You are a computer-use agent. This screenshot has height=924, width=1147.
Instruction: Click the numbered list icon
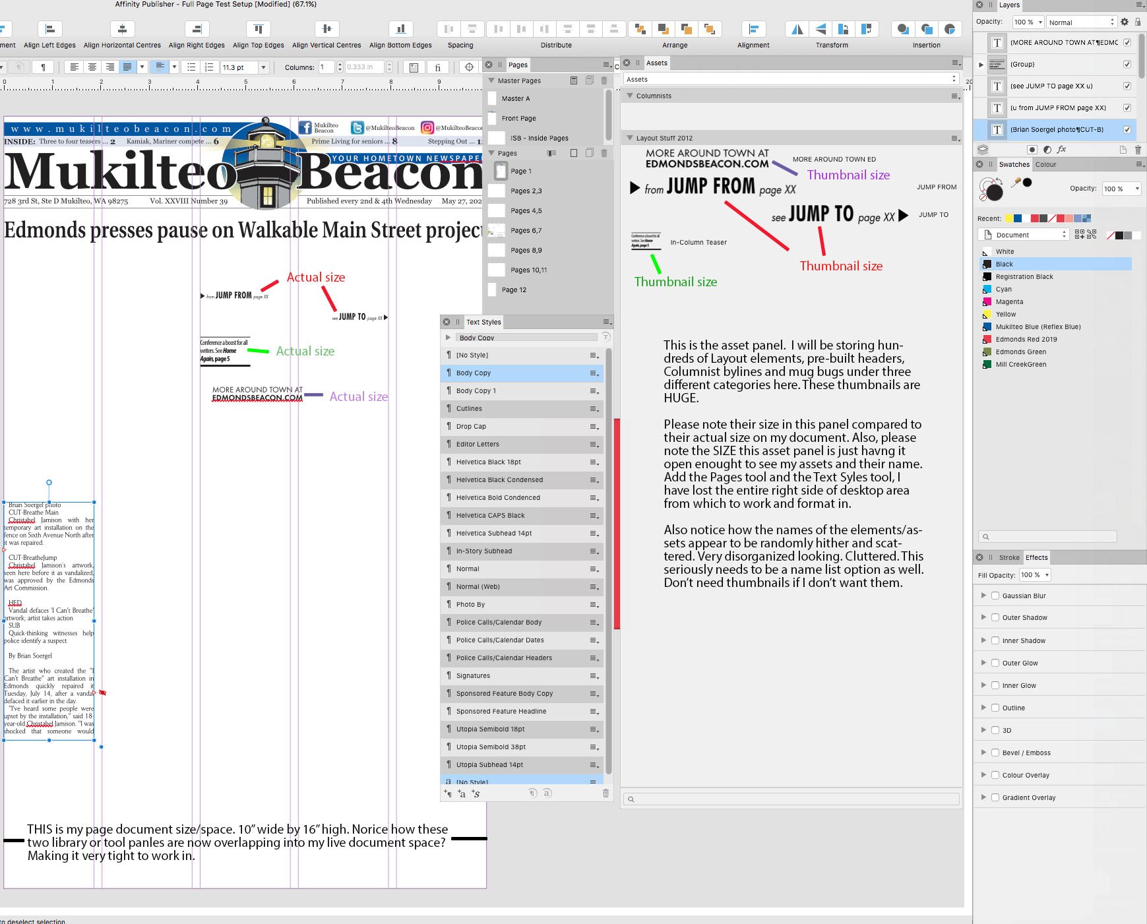pos(209,67)
